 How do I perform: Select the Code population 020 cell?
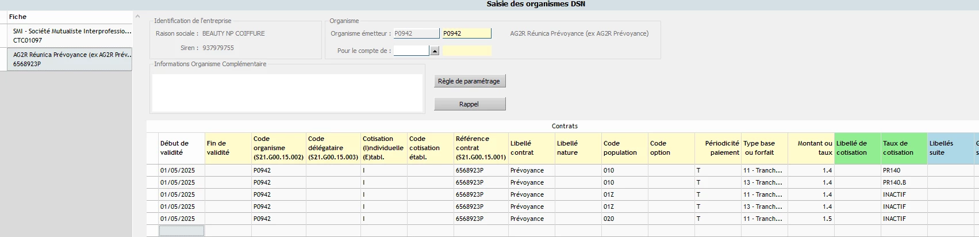[x=624, y=219]
